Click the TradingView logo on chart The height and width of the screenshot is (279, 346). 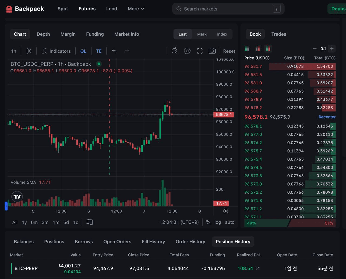click(17, 197)
